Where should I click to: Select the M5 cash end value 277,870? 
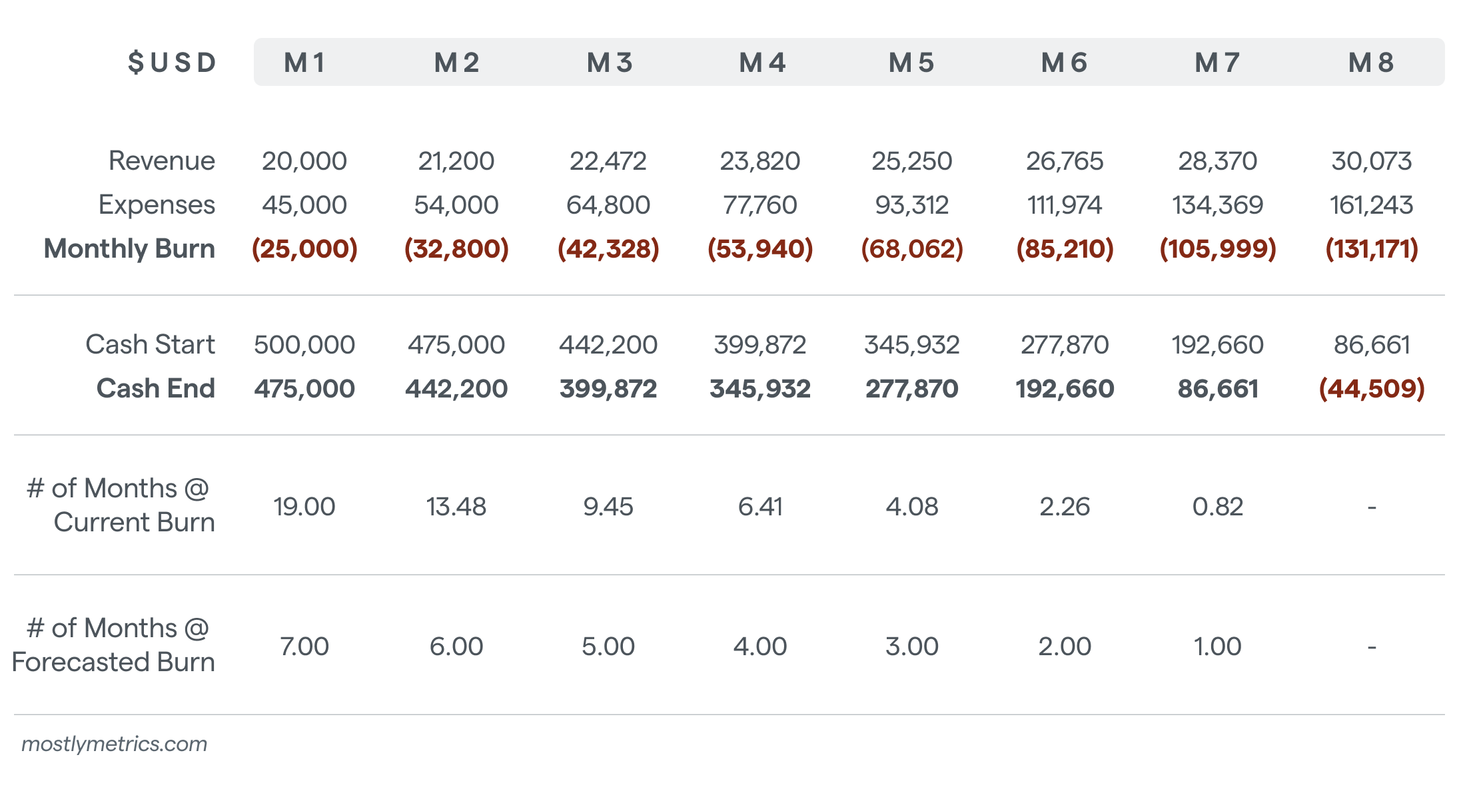(911, 388)
